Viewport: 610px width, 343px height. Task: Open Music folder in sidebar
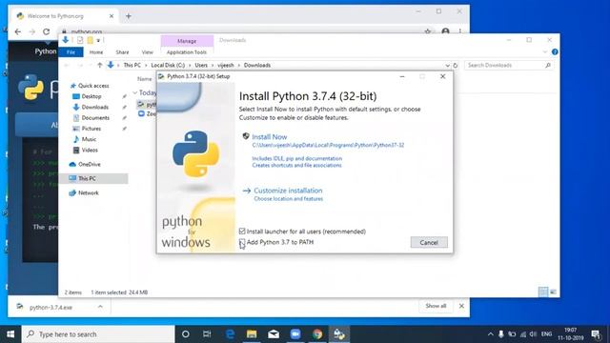(89, 139)
